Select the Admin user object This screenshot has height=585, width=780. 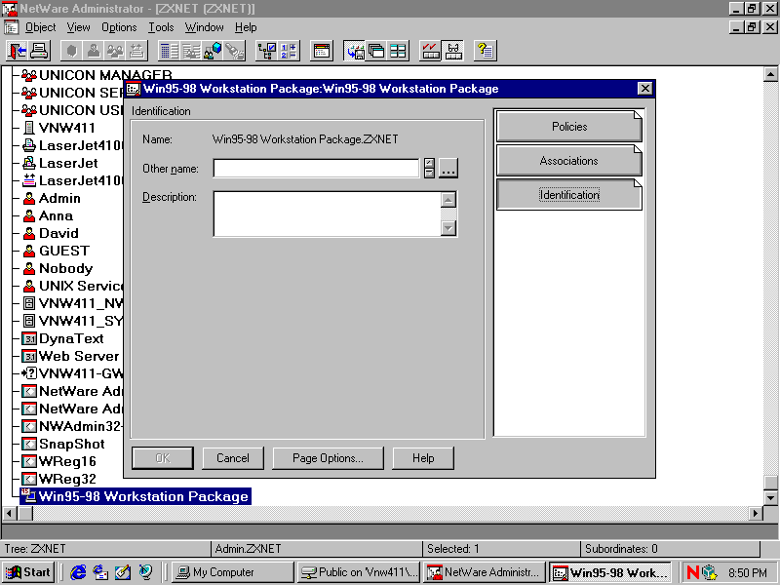52,199
